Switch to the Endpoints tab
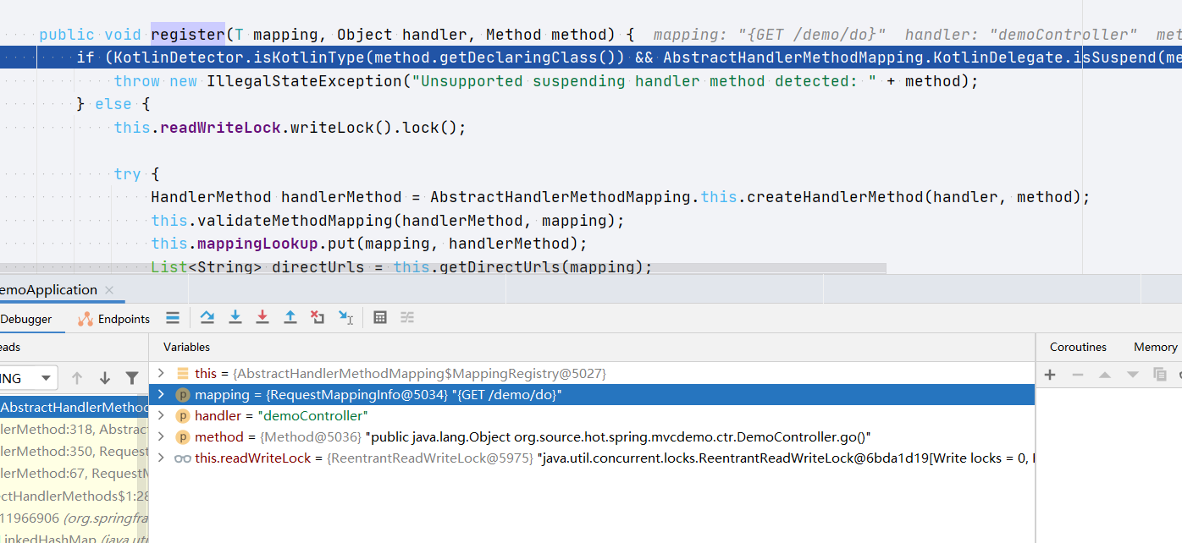Screen dimensions: 1182x543 coord(114,319)
